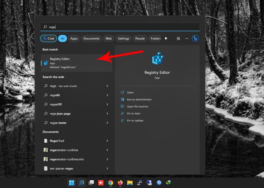Switch to the Apps filter tab
The height and width of the screenshot is (188, 264).
pos(74,39)
